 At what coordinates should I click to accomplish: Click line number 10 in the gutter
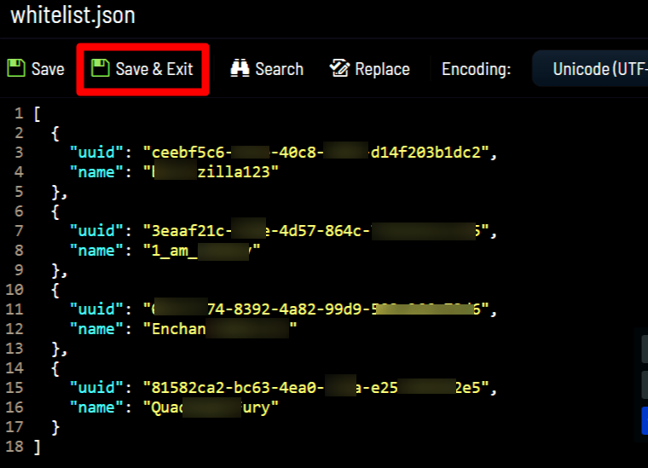(14, 290)
